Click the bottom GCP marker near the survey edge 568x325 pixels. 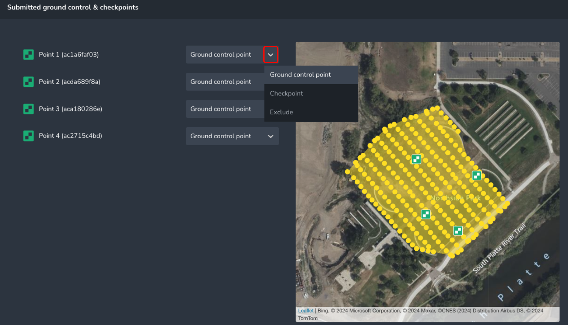[457, 230]
